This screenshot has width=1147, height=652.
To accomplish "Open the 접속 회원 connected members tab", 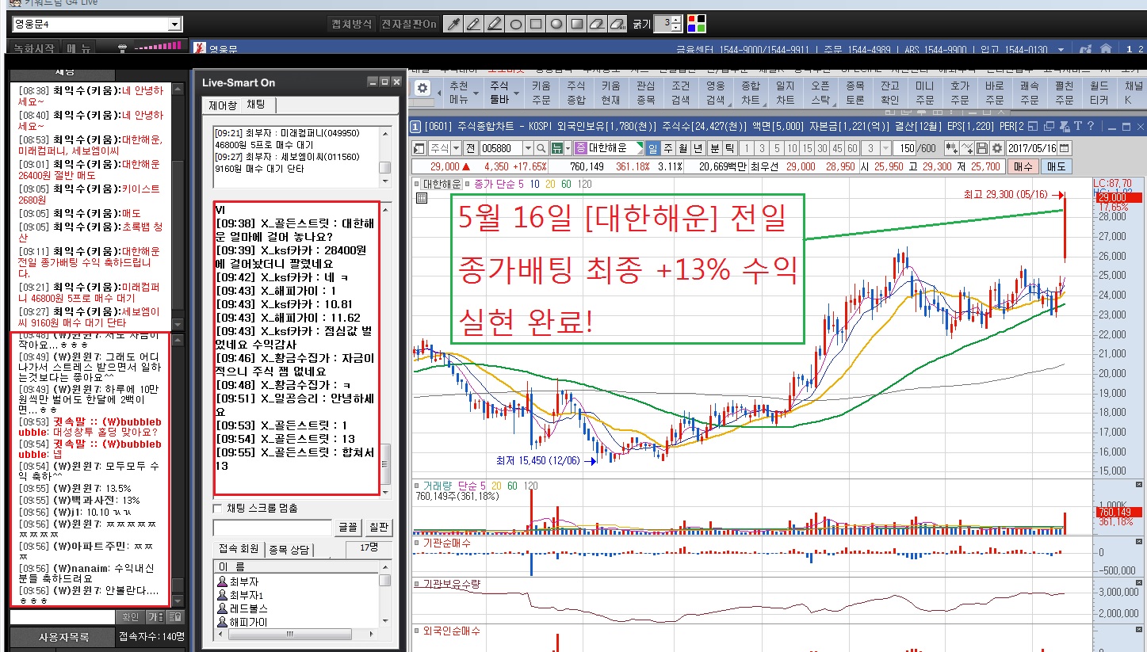I will pos(239,550).
